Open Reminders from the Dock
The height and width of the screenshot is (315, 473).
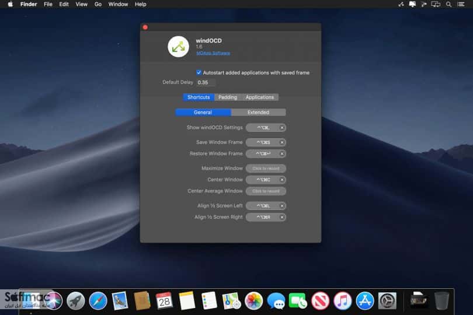[208, 300]
